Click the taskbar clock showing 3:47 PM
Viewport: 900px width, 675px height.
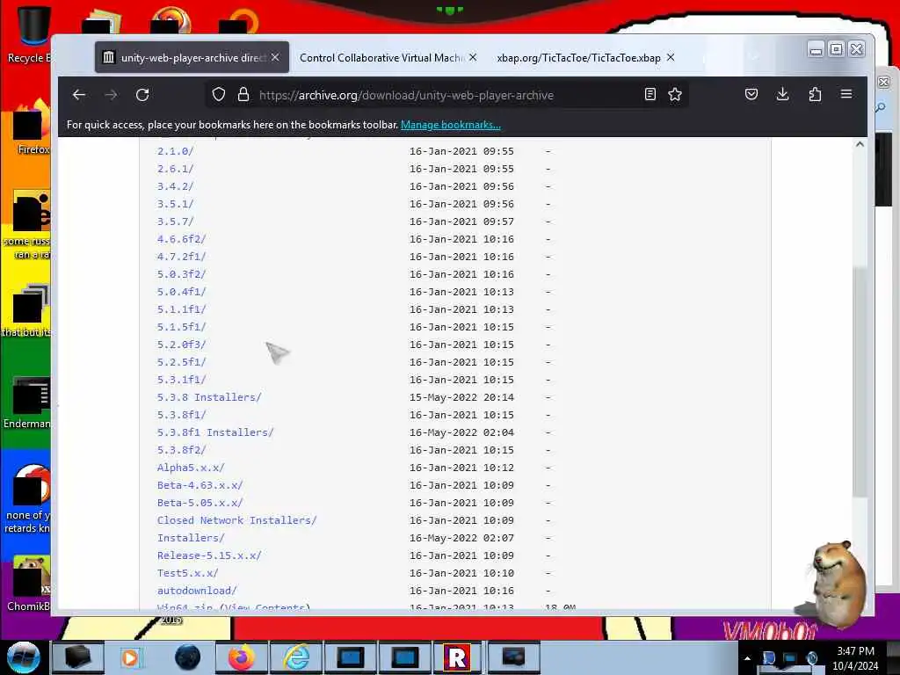coord(855,658)
